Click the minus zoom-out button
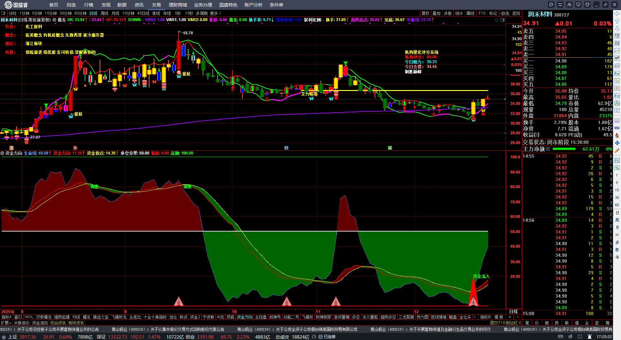Viewport: 621px width, 340px height. tap(517, 317)
